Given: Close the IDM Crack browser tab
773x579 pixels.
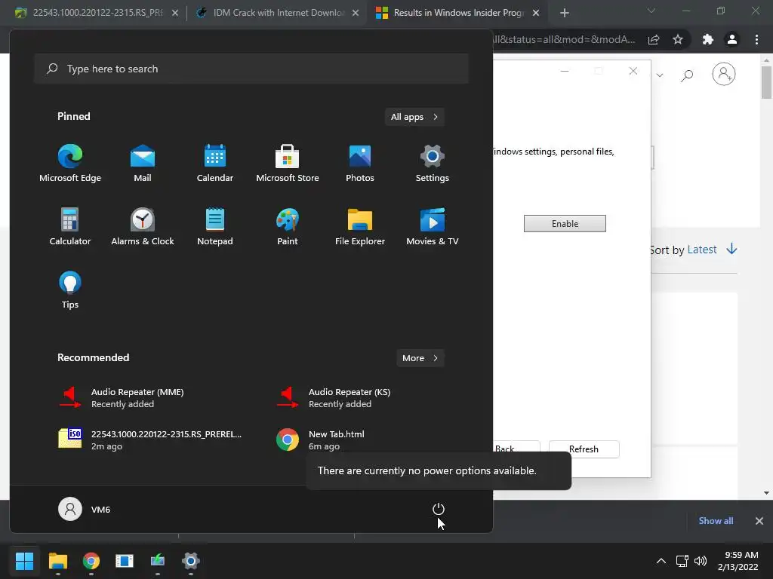Looking at the screenshot, I should click(x=356, y=13).
